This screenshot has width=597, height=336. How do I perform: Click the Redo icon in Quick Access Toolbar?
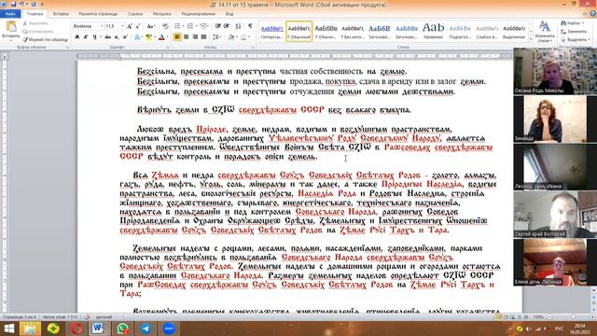(34, 4)
